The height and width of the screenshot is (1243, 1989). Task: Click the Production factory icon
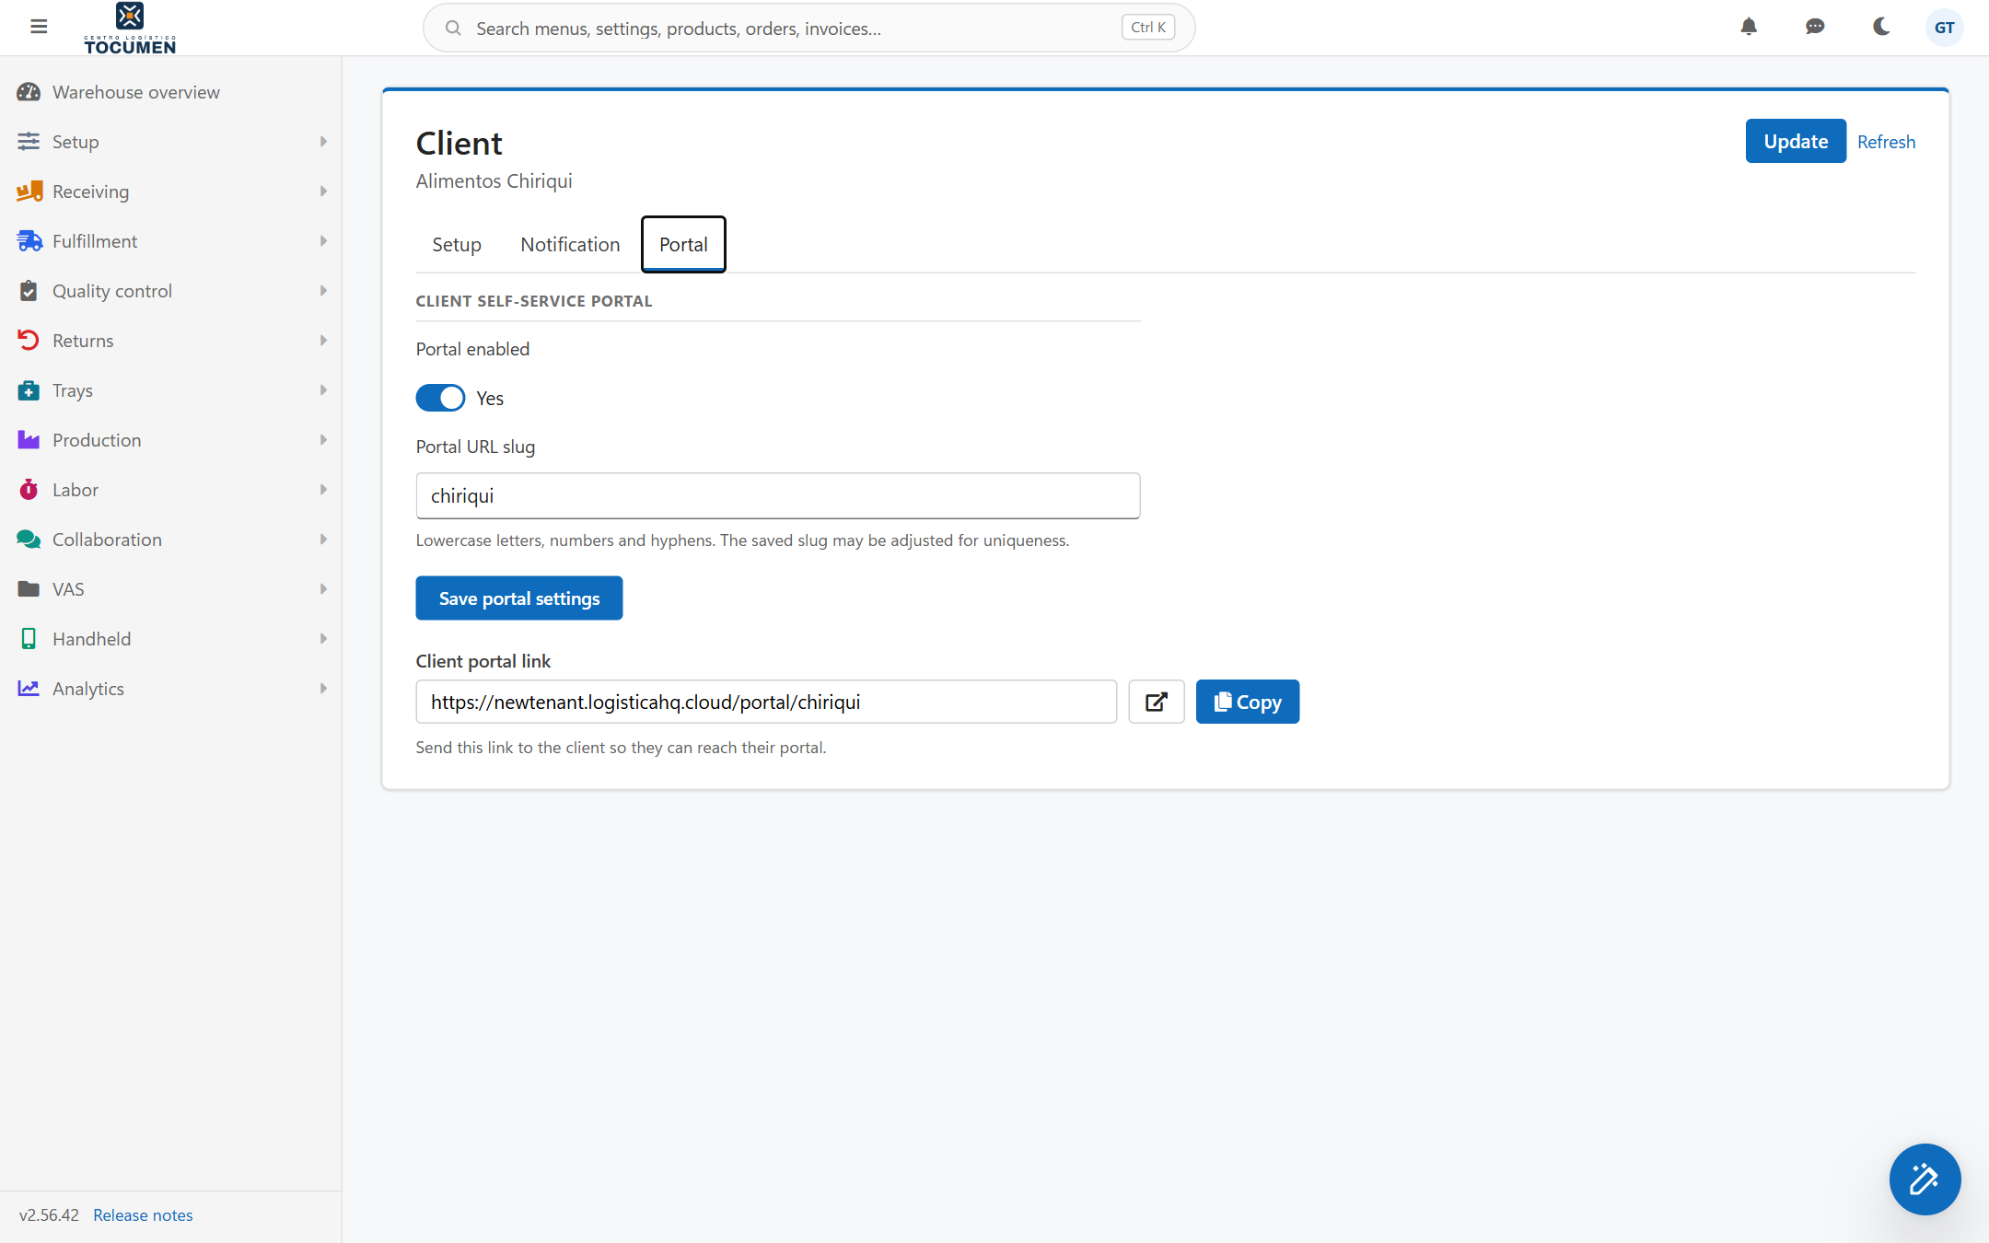(29, 440)
